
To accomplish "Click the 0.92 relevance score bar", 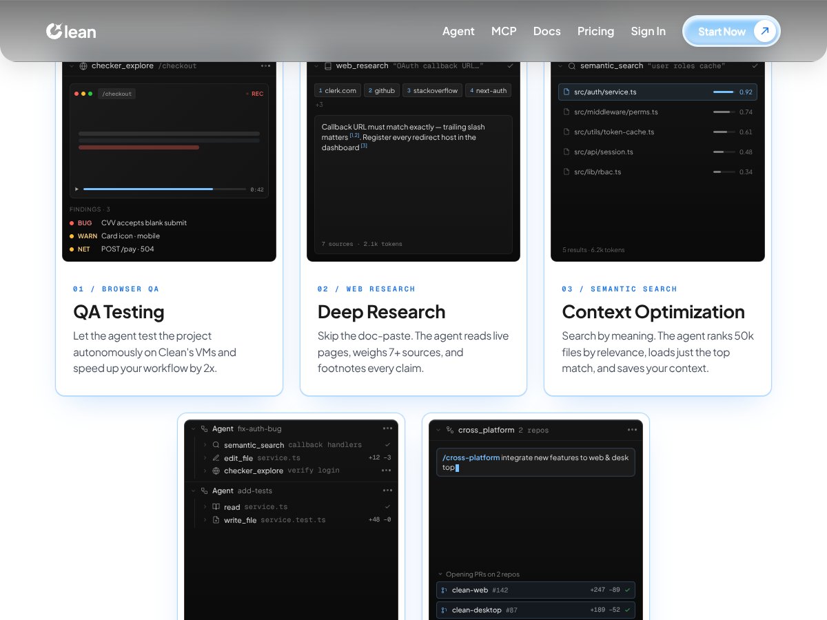I will click(x=724, y=92).
